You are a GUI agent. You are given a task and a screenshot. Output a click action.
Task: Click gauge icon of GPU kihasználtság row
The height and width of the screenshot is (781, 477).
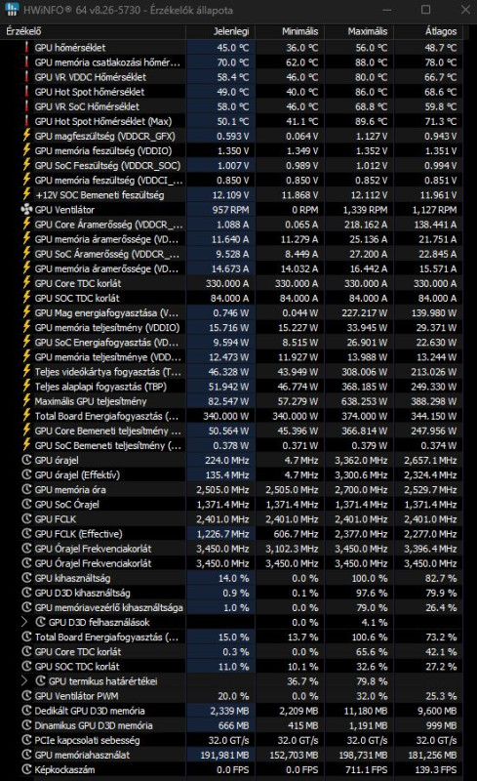[27, 578]
